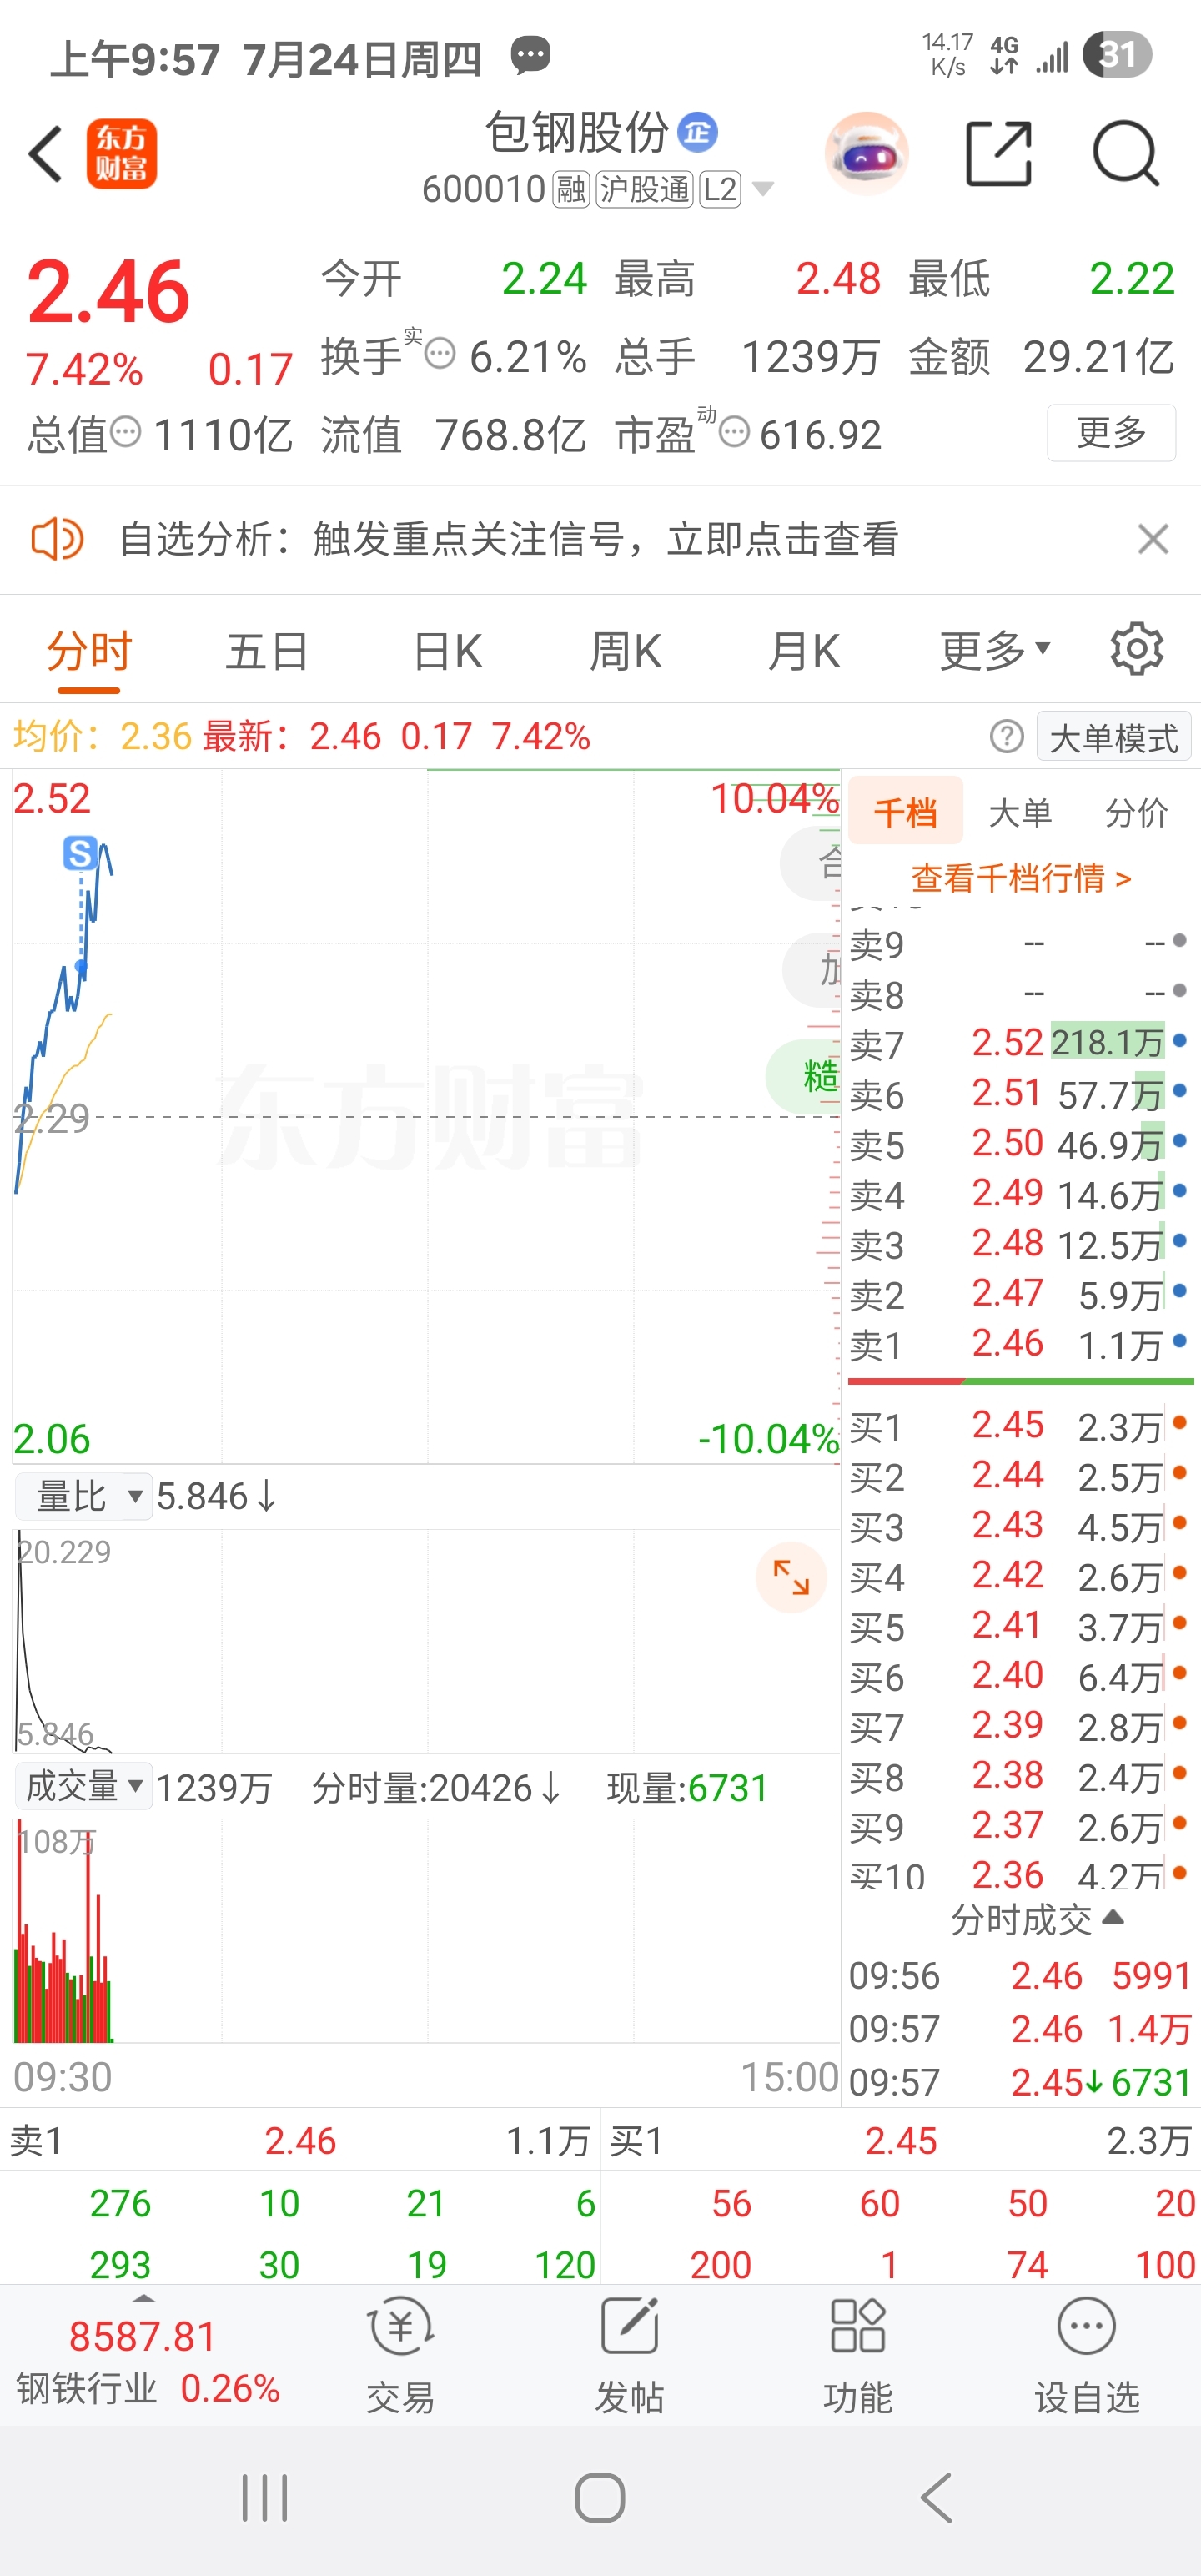Tap the info bubble beside 换手
1201x2576 pixels.
pos(440,353)
